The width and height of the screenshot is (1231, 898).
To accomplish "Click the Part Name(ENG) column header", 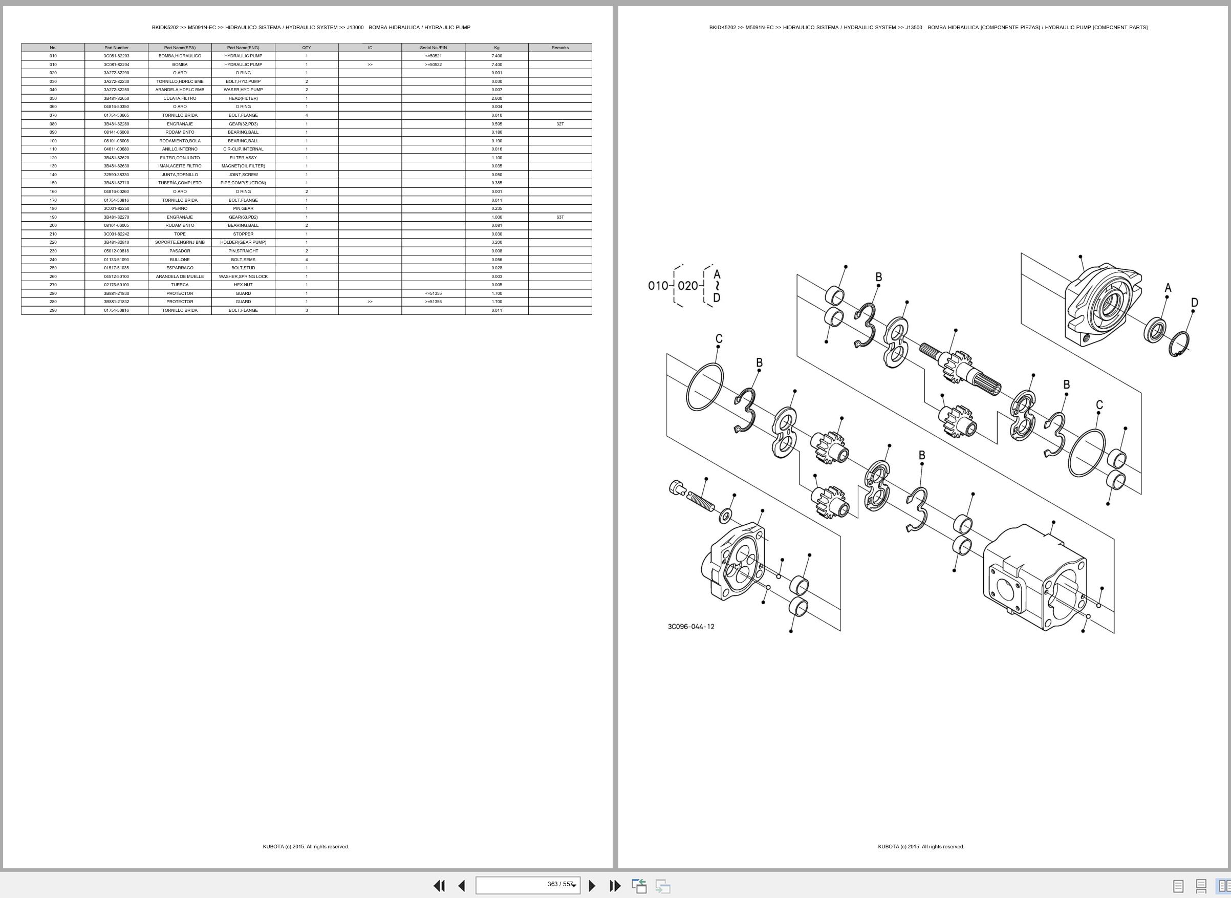I will click(243, 48).
